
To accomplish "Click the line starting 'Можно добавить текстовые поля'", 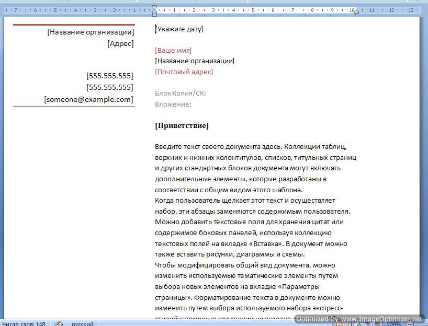I will 249,222.
